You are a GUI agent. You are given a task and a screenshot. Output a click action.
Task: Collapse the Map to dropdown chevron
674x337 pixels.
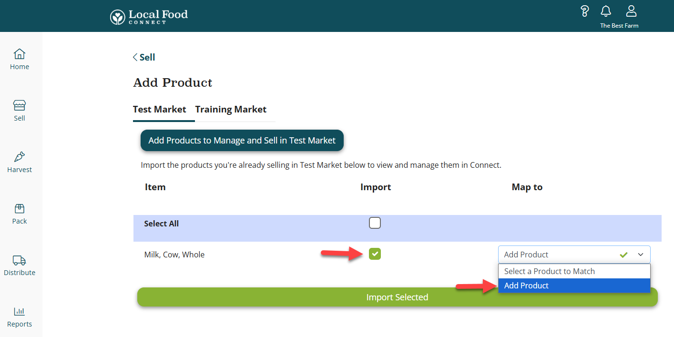[640, 255]
